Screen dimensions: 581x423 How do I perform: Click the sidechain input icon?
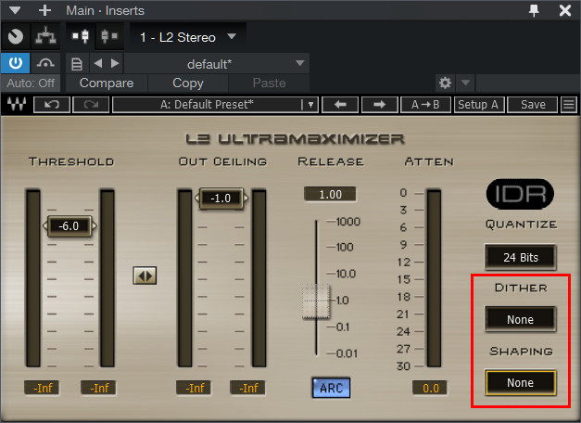coord(81,36)
